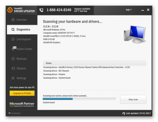Click the Status column header

click(94, 63)
